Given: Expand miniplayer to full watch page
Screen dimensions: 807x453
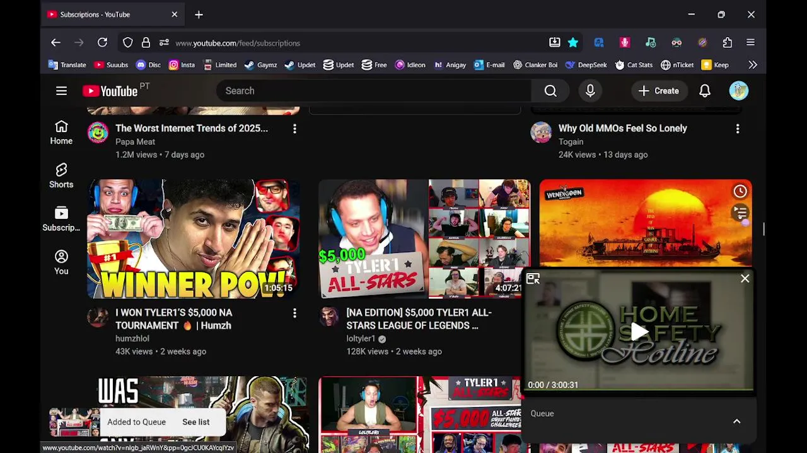Looking at the screenshot, I should 533,279.
